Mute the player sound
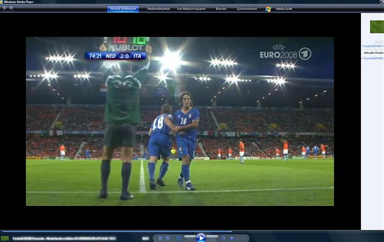Viewport: 384px width, 242px height. coord(223,238)
